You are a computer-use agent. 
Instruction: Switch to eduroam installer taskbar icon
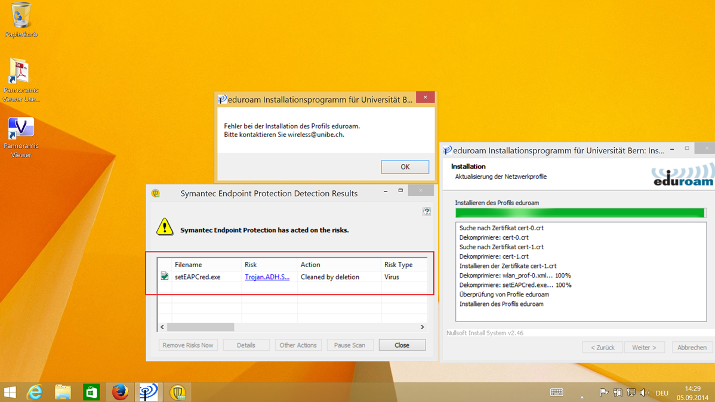tap(149, 392)
